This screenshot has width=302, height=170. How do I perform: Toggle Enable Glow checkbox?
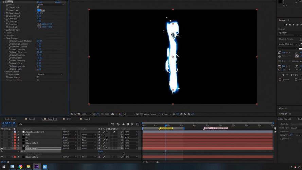pyautogui.click(x=38, y=7)
